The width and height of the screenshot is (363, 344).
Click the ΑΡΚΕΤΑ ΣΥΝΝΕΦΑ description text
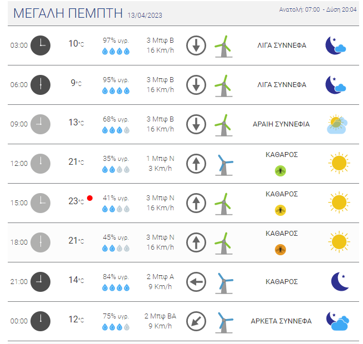coord(282,321)
